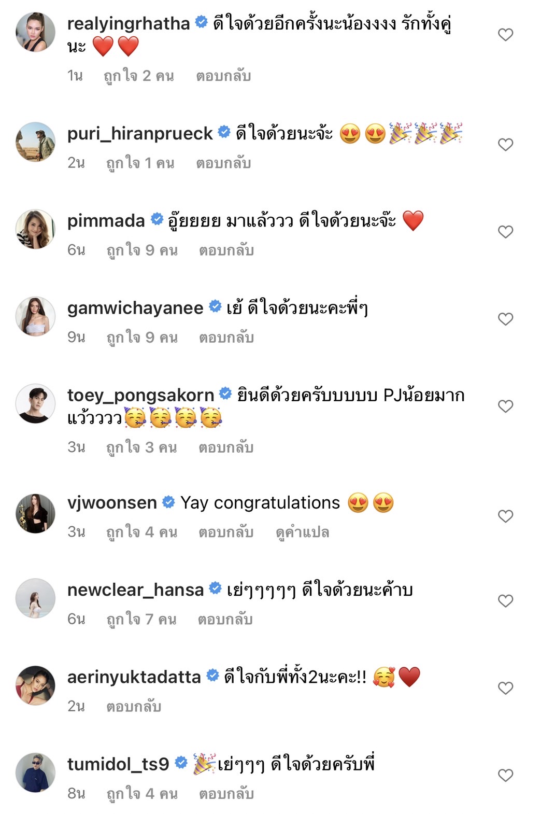Click the 2น timestamp on aerinyuktadatta's comment
The height and width of the screenshot is (814, 541).
click(x=77, y=706)
